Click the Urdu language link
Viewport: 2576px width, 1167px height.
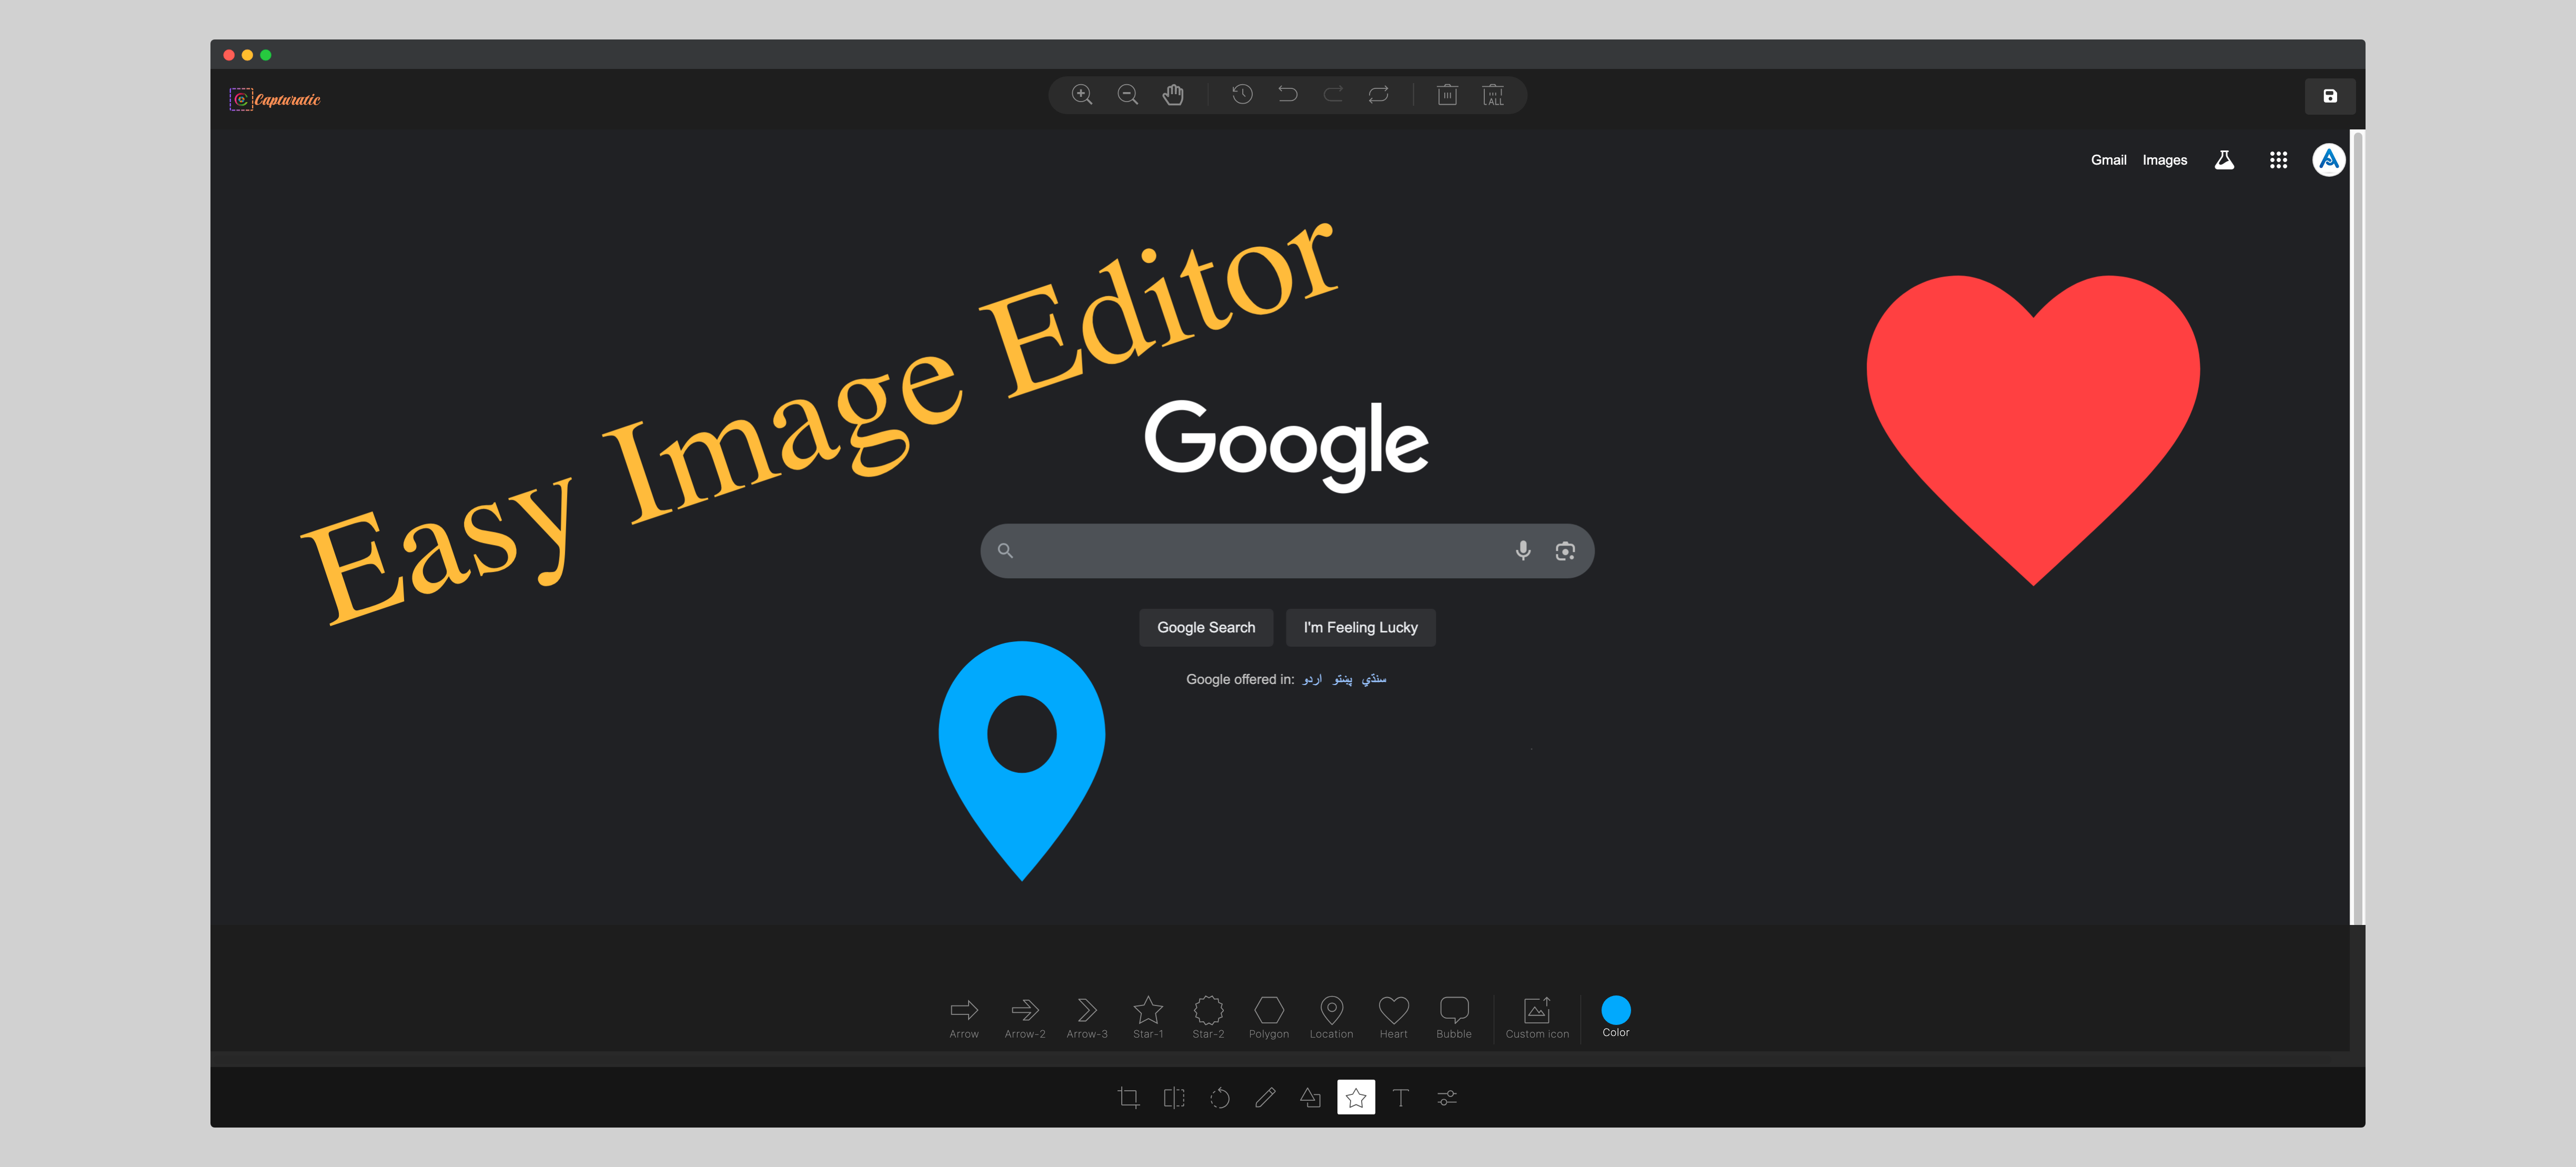[x=1312, y=680]
